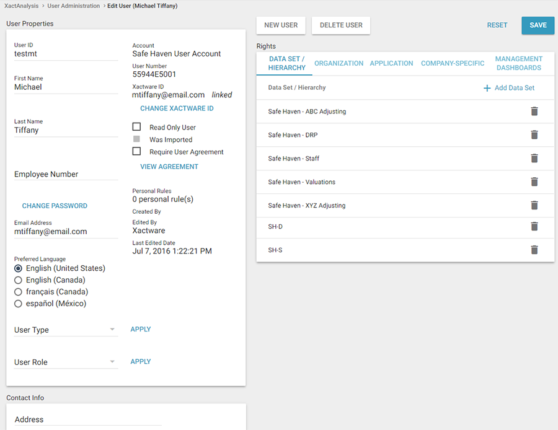Delete the Safe Haven - ABC Adjusting data set
Screen dimensions: 558x430
pyautogui.click(x=534, y=112)
